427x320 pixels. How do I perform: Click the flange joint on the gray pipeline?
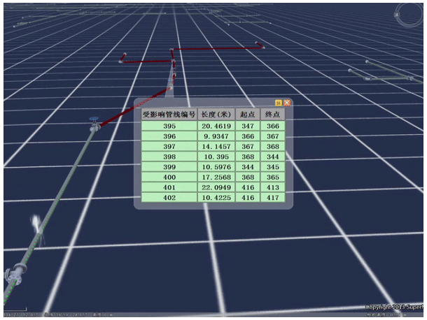click(x=15, y=272)
